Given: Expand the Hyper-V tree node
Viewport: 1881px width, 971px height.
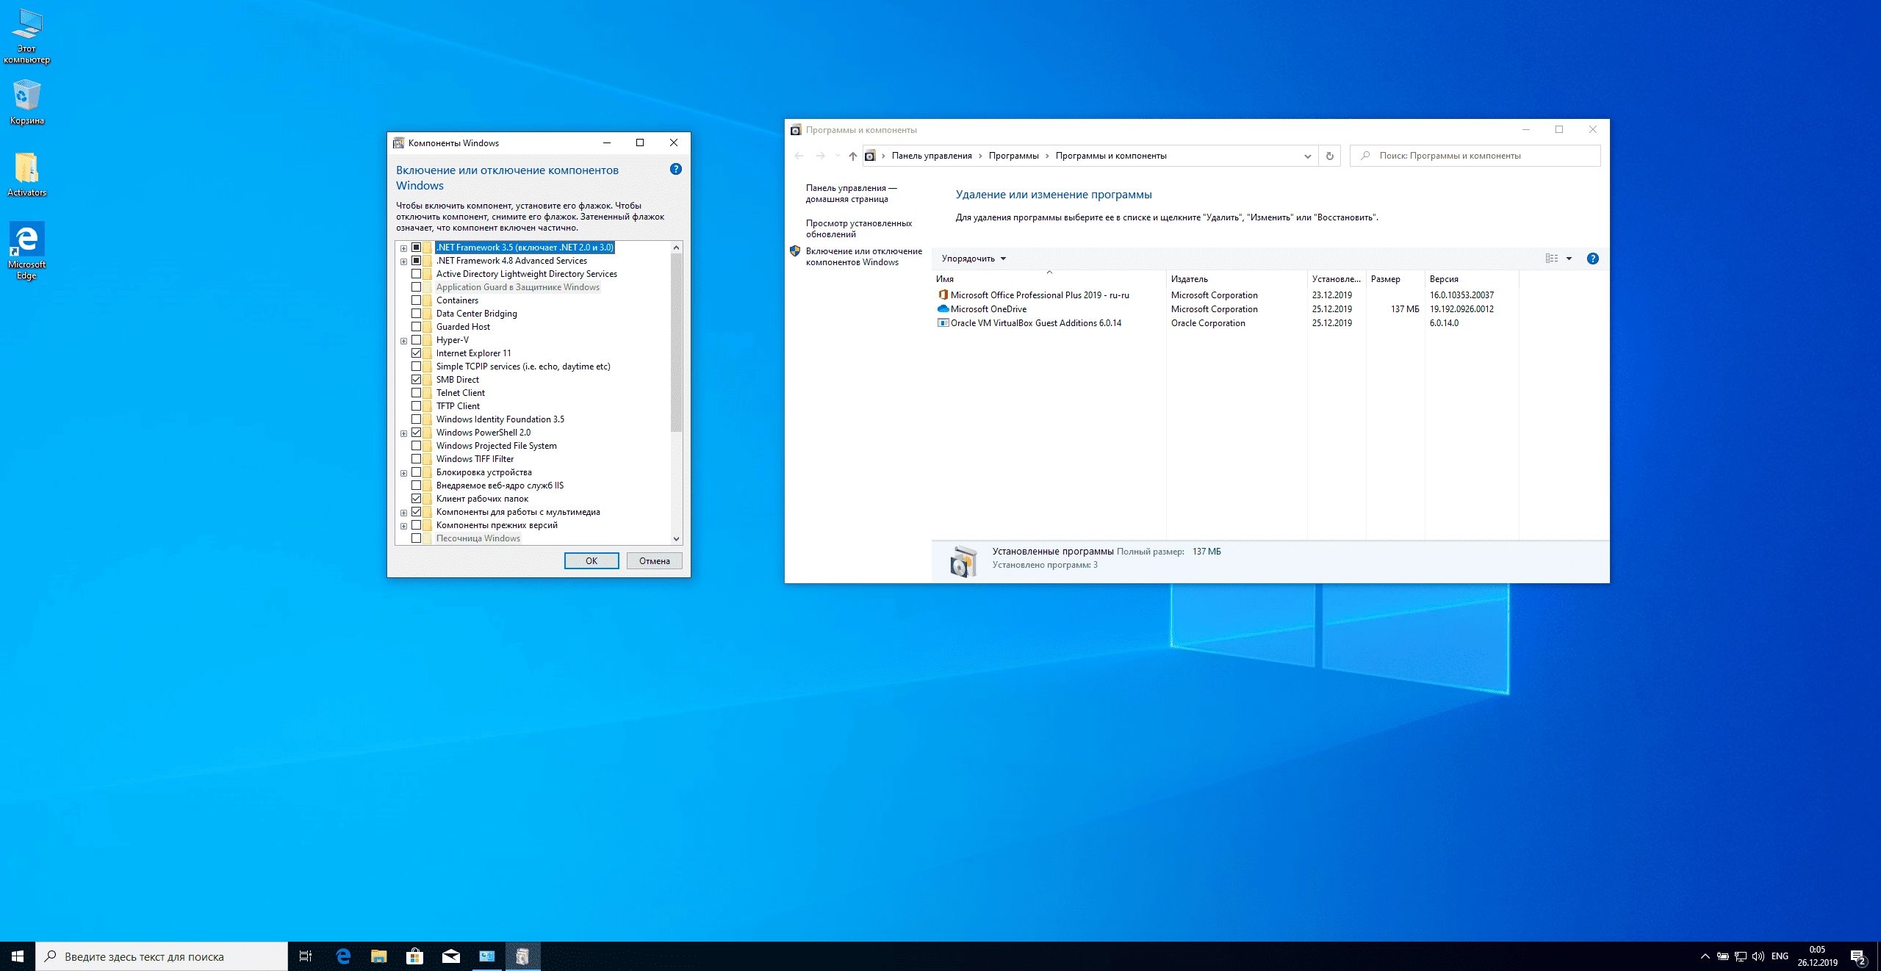Looking at the screenshot, I should tap(403, 341).
